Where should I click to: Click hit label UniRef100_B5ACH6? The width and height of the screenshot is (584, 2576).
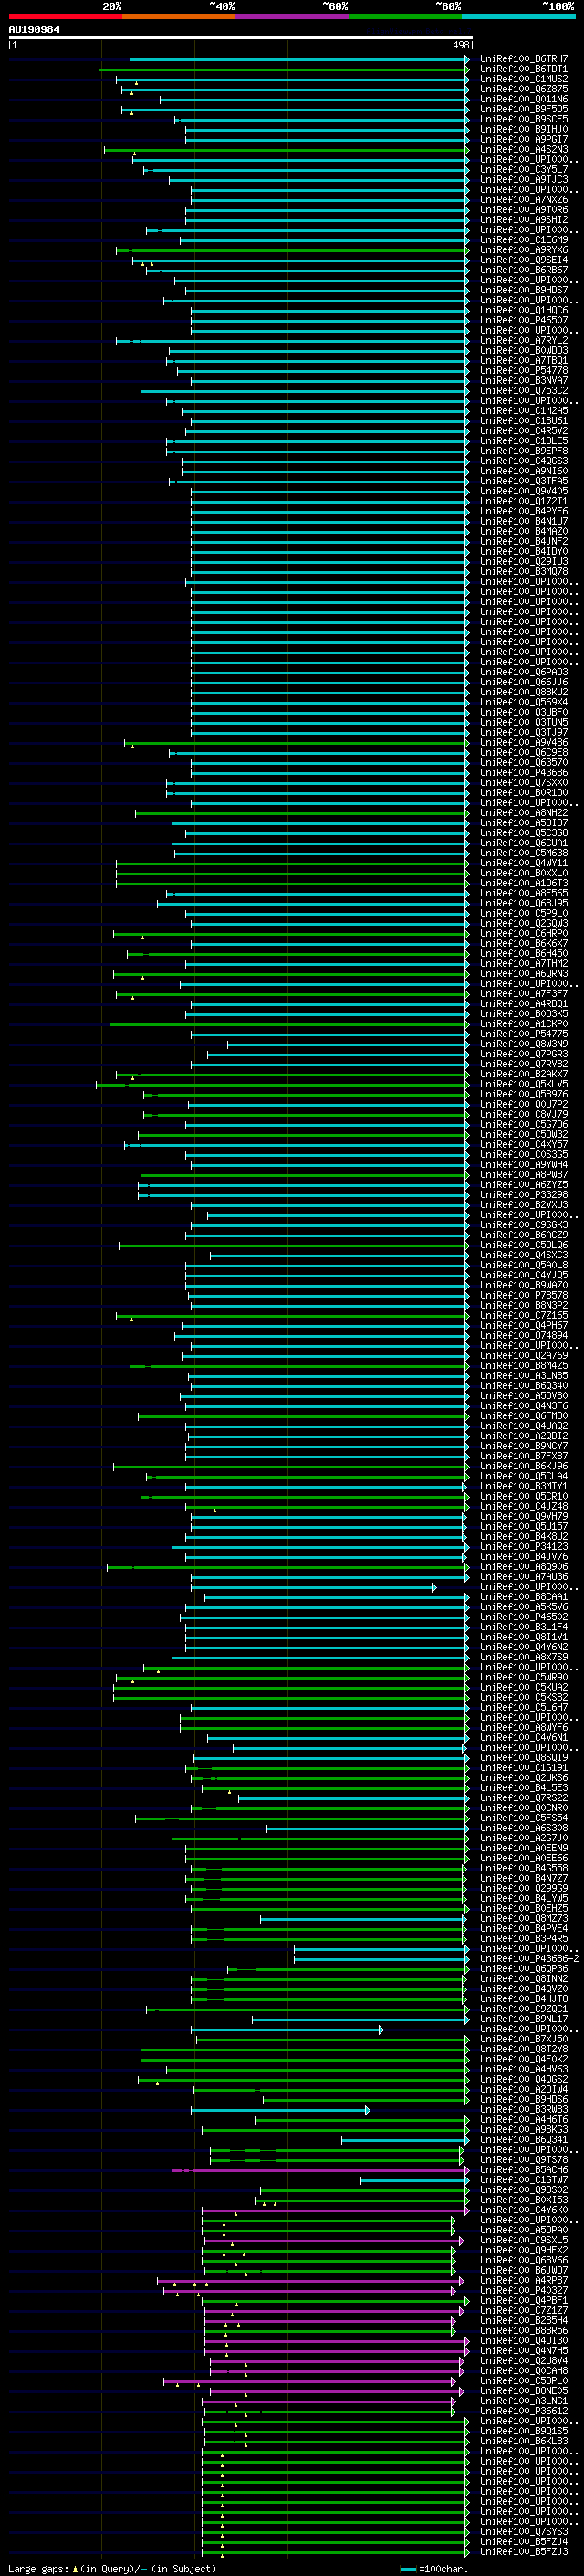[523, 2170]
